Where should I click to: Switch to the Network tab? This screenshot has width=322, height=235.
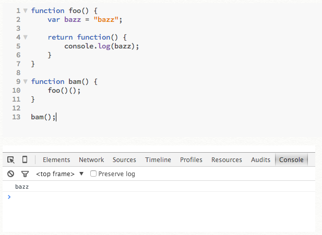click(x=91, y=160)
